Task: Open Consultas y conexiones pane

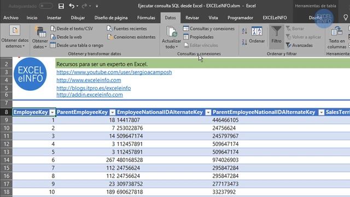Action: (209, 28)
